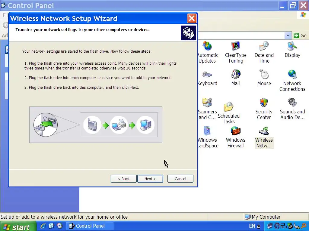Open the ClearType Tuning applet
The image size is (309, 231).
pos(236,52)
